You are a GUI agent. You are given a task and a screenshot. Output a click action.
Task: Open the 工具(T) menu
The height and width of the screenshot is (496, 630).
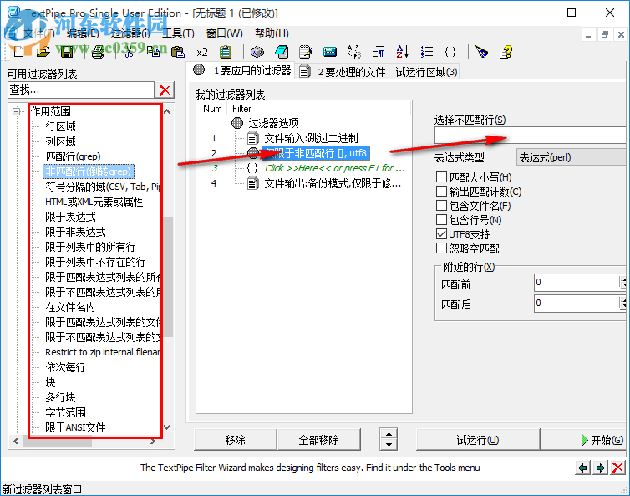[x=178, y=33]
